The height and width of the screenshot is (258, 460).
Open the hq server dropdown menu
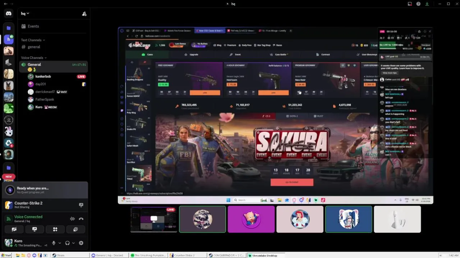click(x=25, y=14)
